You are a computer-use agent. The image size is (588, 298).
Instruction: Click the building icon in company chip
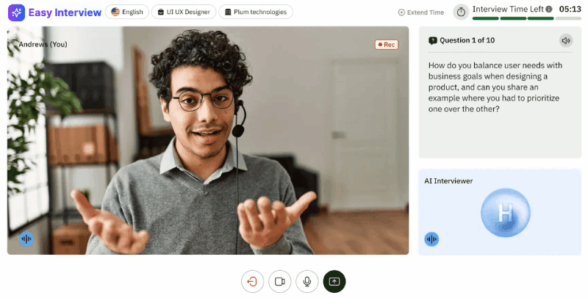pos(228,12)
